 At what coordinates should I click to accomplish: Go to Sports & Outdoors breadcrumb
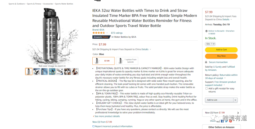click(x=16, y=4)
